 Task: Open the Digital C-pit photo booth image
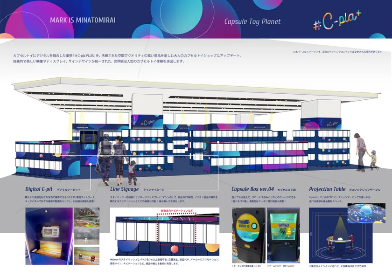49,236
